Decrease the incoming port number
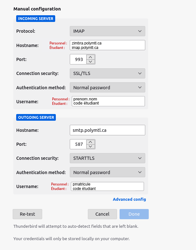Viewport: 196px width, 250px height. click(x=91, y=62)
